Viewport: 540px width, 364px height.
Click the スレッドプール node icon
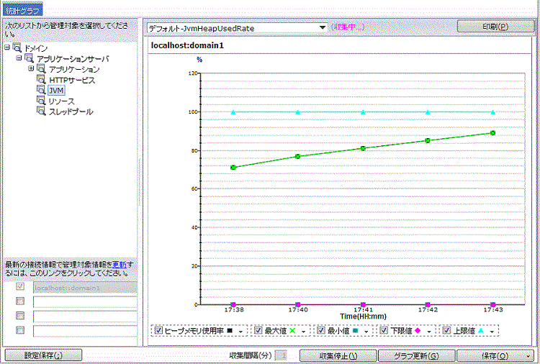pos(41,112)
